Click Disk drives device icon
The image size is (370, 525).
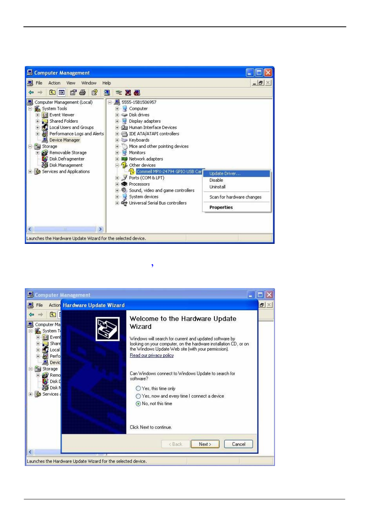click(x=124, y=115)
